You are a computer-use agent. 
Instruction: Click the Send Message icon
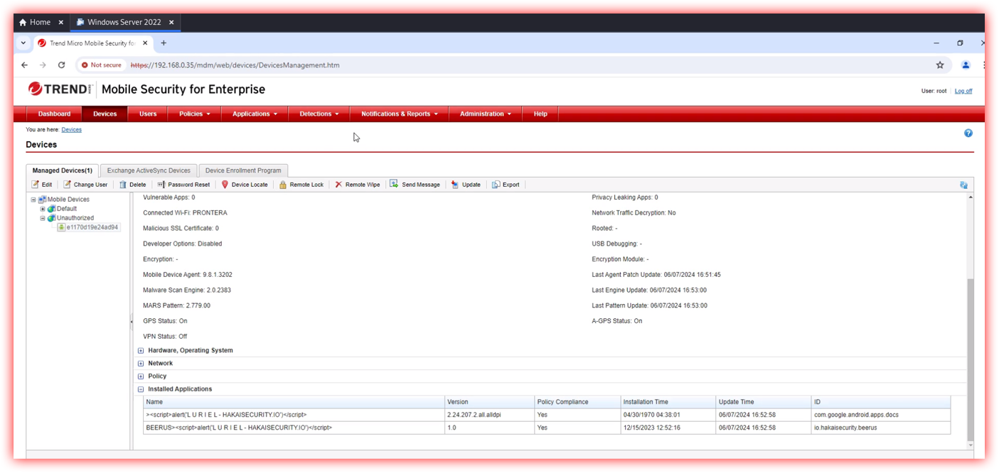[394, 184]
